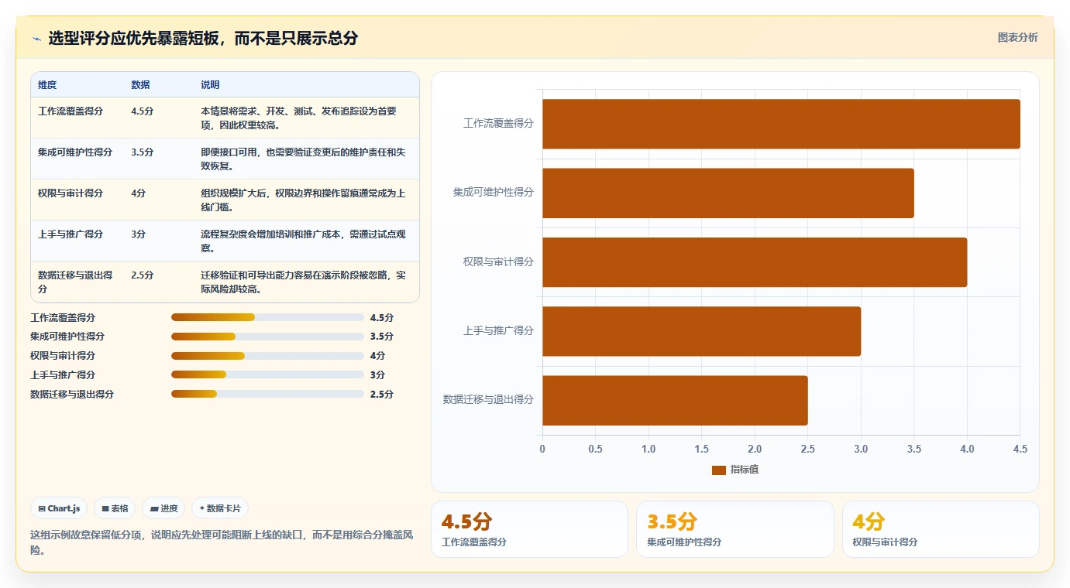Click the 上手与推广得分 progress bar
This screenshot has height=588, width=1070.
click(267, 374)
